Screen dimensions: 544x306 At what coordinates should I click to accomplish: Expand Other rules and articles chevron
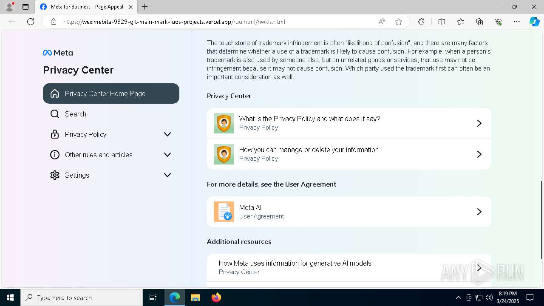click(x=167, y=155)
